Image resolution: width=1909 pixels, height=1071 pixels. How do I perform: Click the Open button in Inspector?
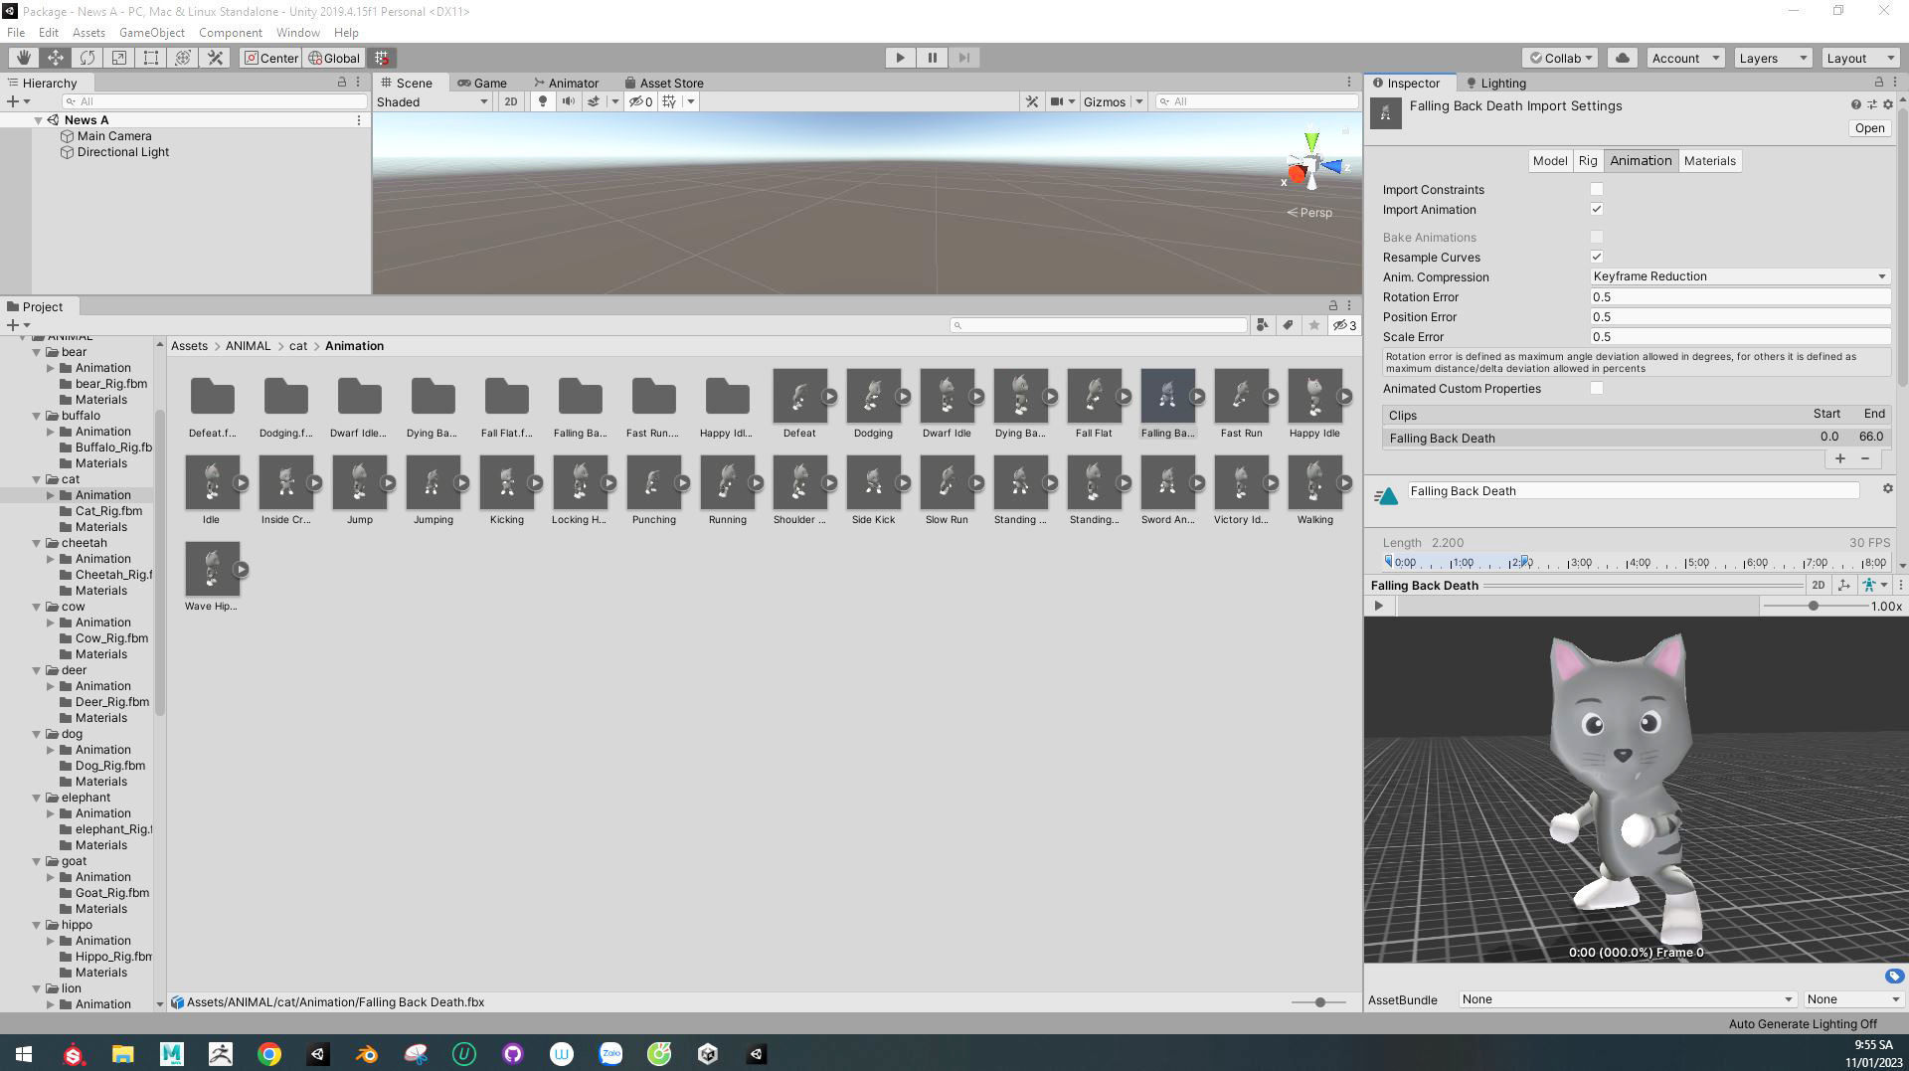point(1869,127)
